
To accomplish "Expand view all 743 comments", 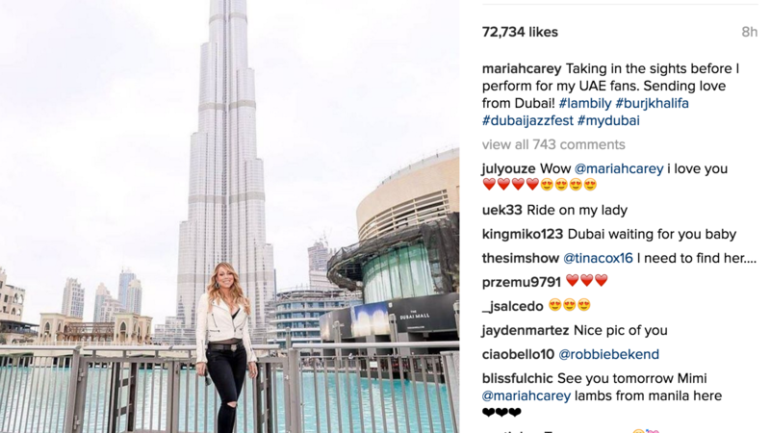I will coord(553,145).
